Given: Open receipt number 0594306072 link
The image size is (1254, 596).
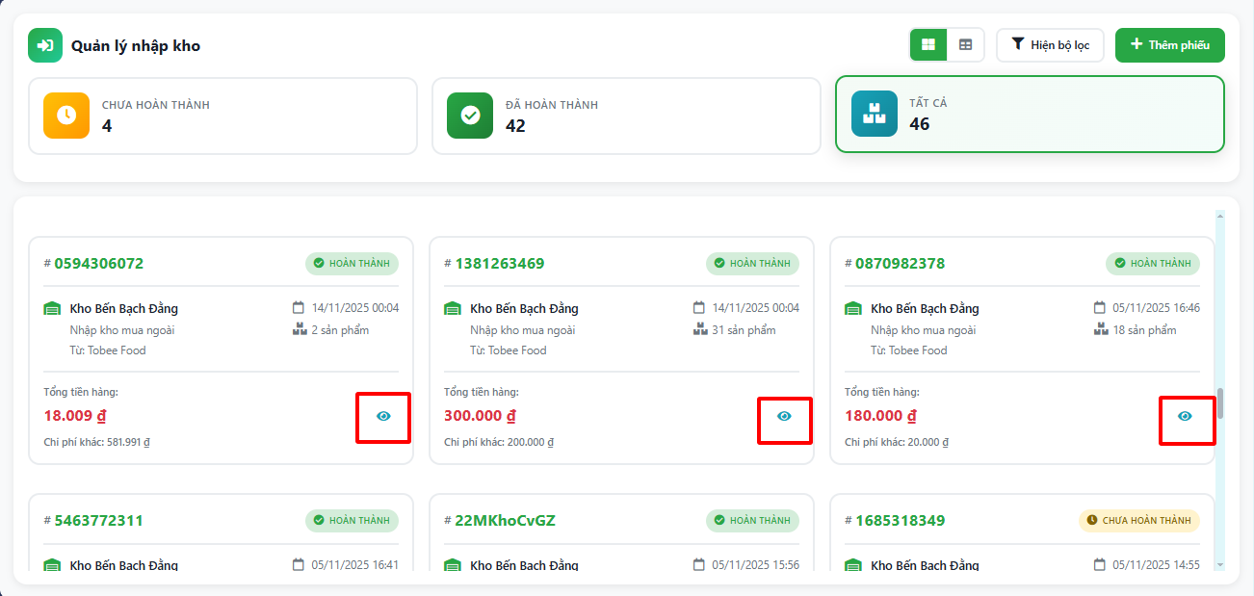Looking at the screenshot, I should (x=98, y=264).
